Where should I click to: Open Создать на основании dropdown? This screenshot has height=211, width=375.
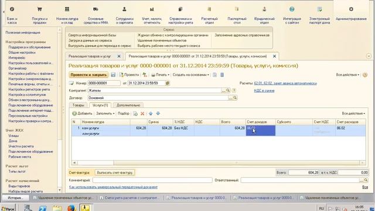(x=190, y=75)
